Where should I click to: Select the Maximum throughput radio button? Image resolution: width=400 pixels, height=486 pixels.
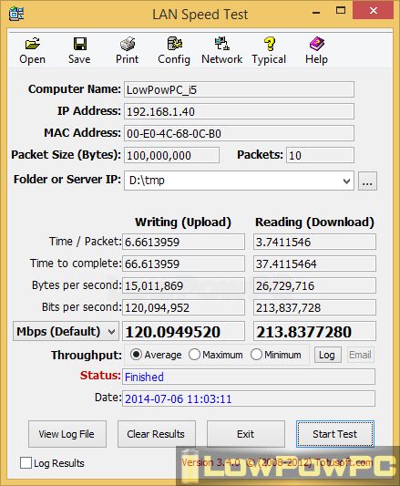coord(194,355)
